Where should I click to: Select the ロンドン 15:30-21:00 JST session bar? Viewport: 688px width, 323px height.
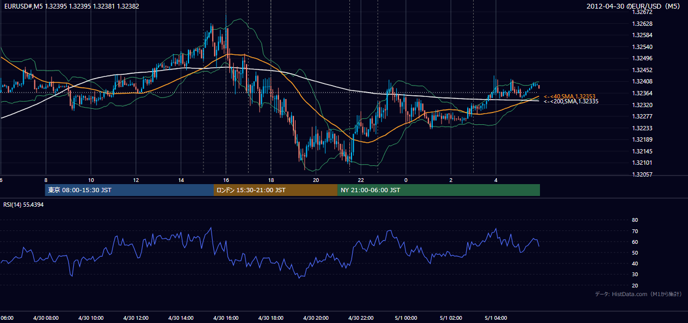coord(276,190)
